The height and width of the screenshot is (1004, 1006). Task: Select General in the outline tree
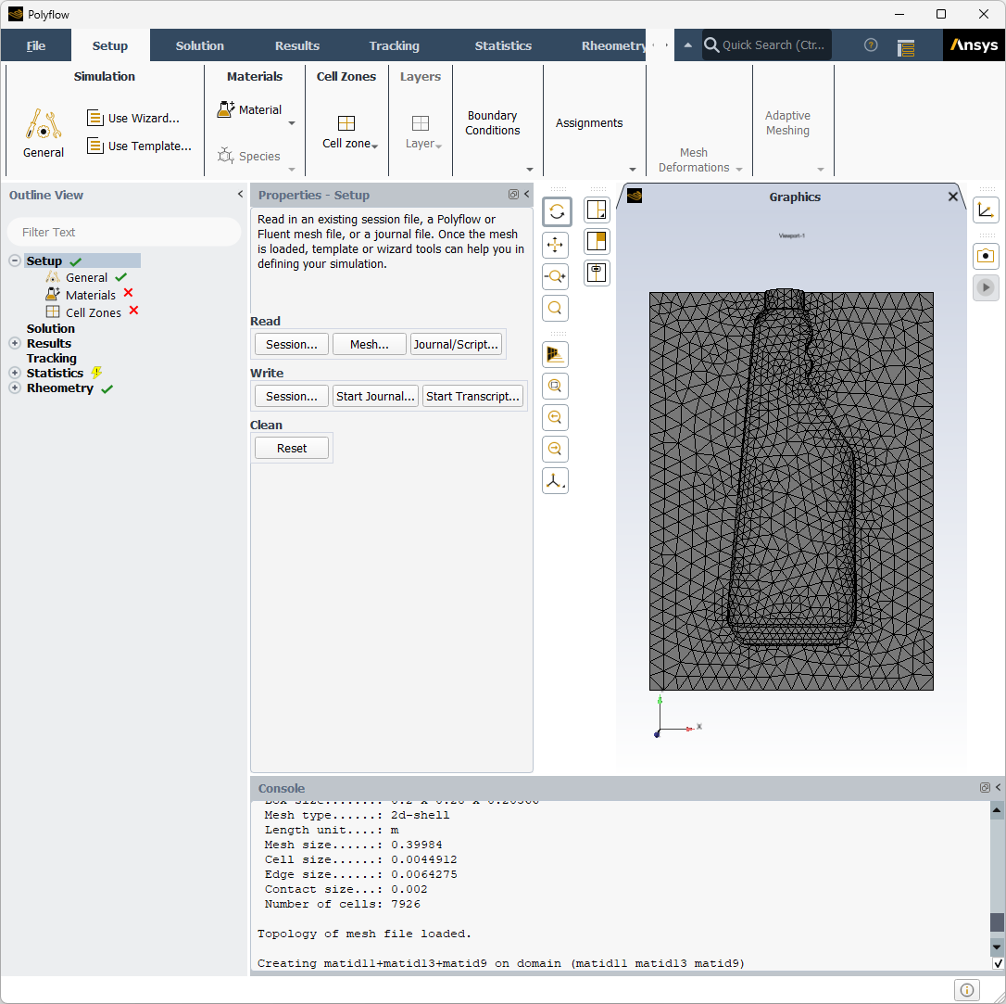(x=87, y=277)
